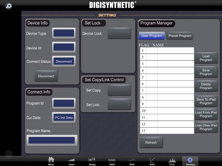Select program row 11
Screen dimensions: 222x166
(167, 117)
